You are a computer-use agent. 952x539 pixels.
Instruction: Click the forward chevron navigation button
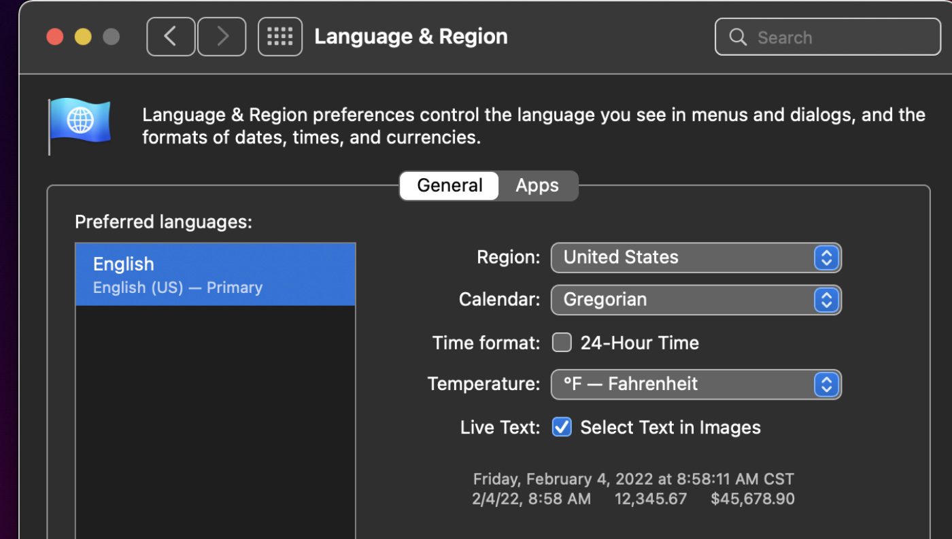click(x=222, y=37)
